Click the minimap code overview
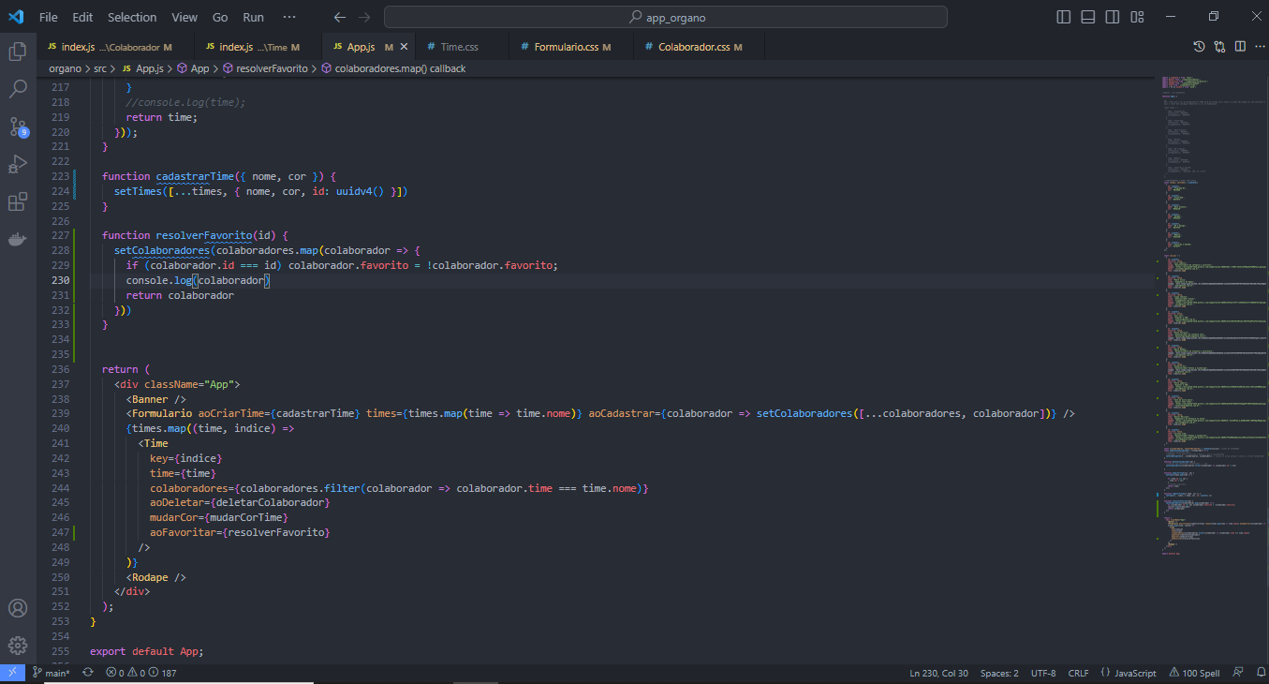Image resolution: width=1269 pixels, height=684 pixels. (1214, 316)
